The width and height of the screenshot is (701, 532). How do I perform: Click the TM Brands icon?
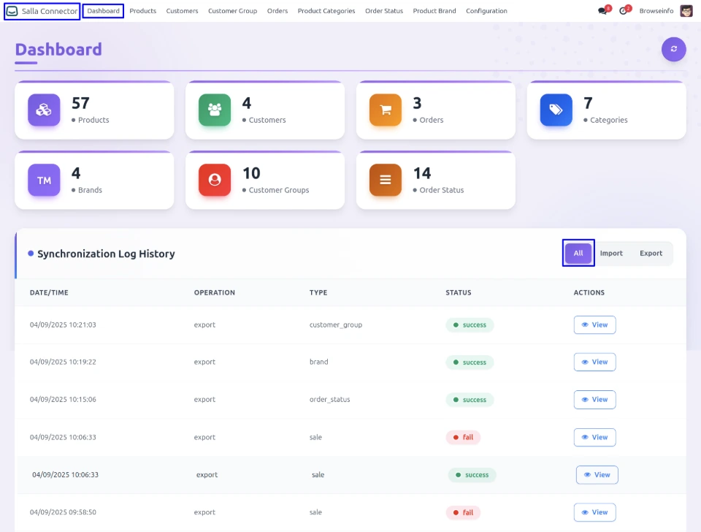click(44, 180)
